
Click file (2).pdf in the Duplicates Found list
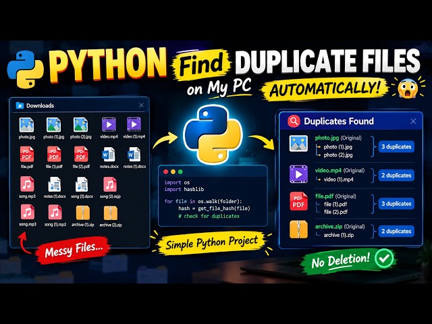335,212
